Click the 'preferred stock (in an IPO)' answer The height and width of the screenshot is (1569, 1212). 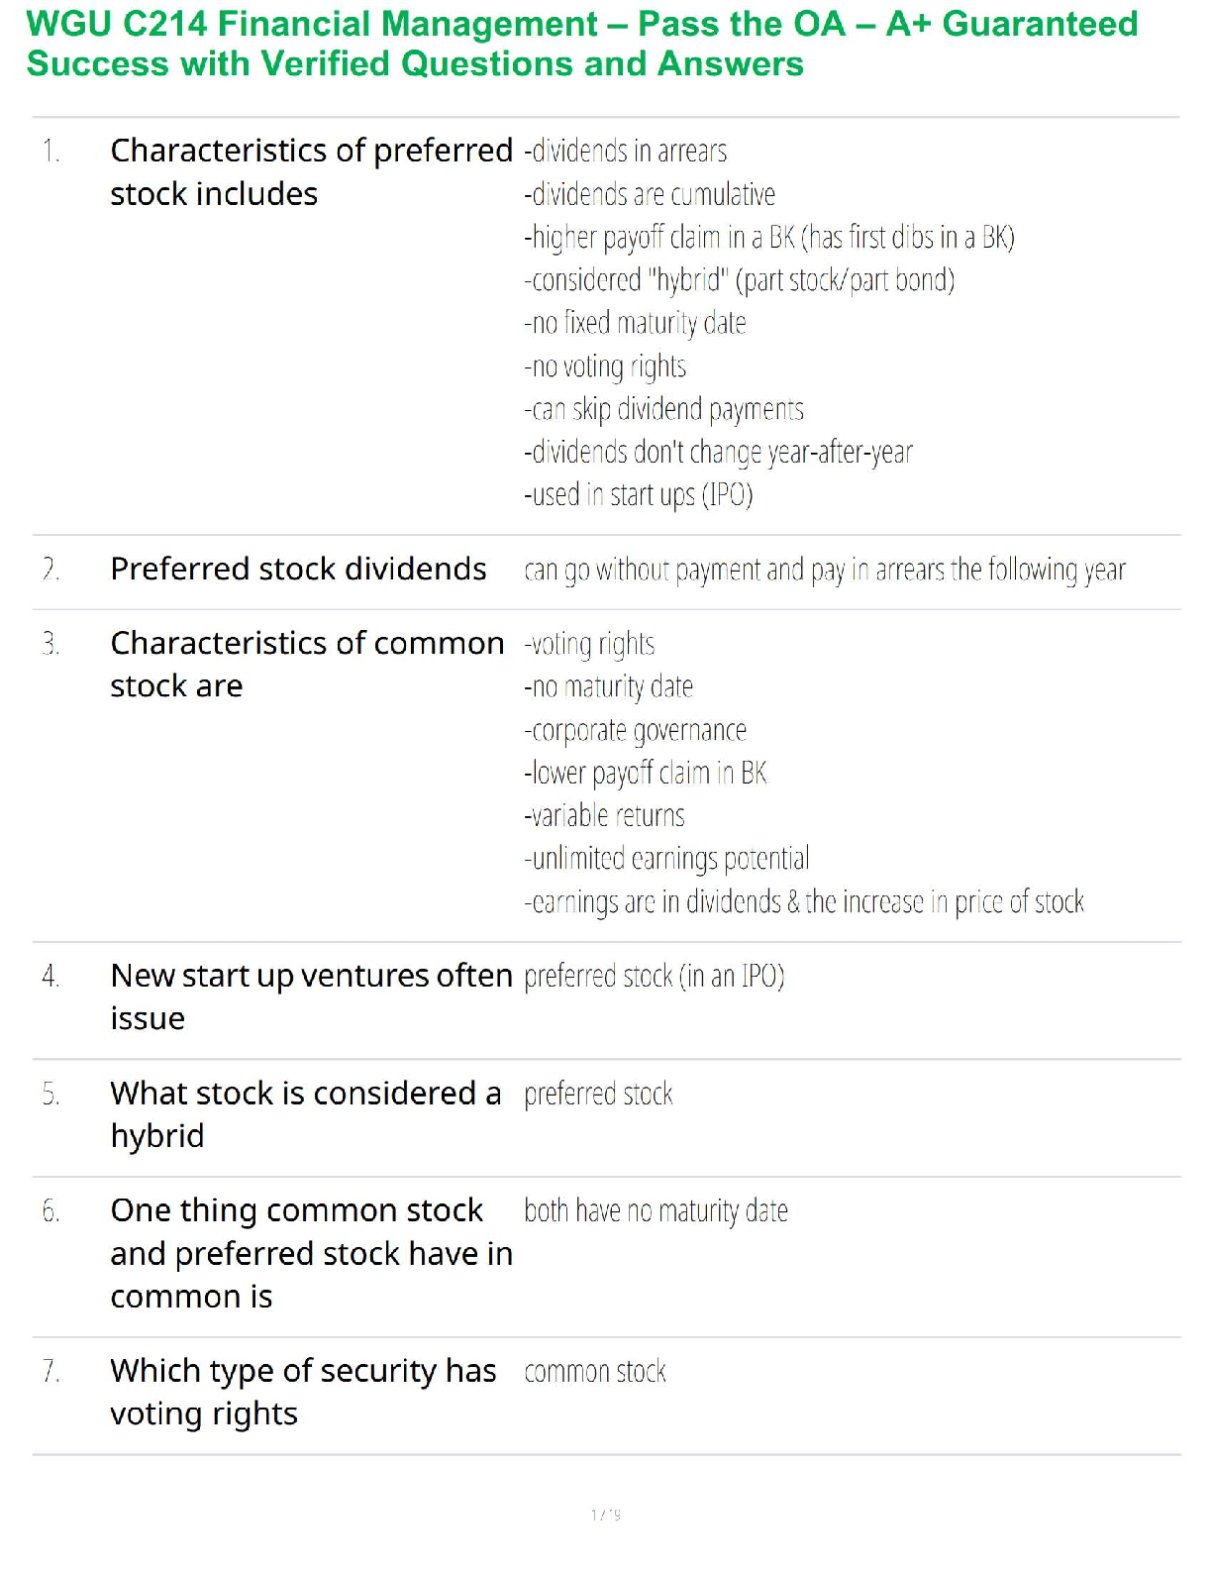tap(655, 977)
